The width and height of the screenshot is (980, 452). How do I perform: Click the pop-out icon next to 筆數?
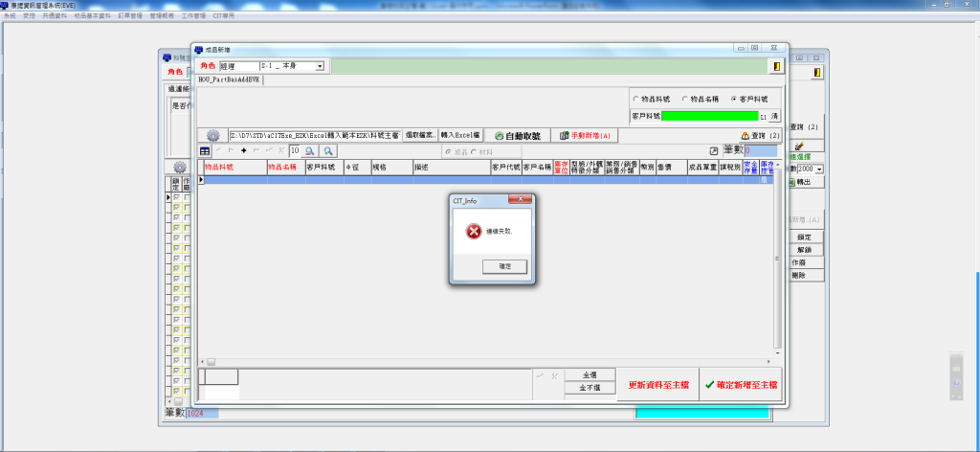(x=713, y=151)
